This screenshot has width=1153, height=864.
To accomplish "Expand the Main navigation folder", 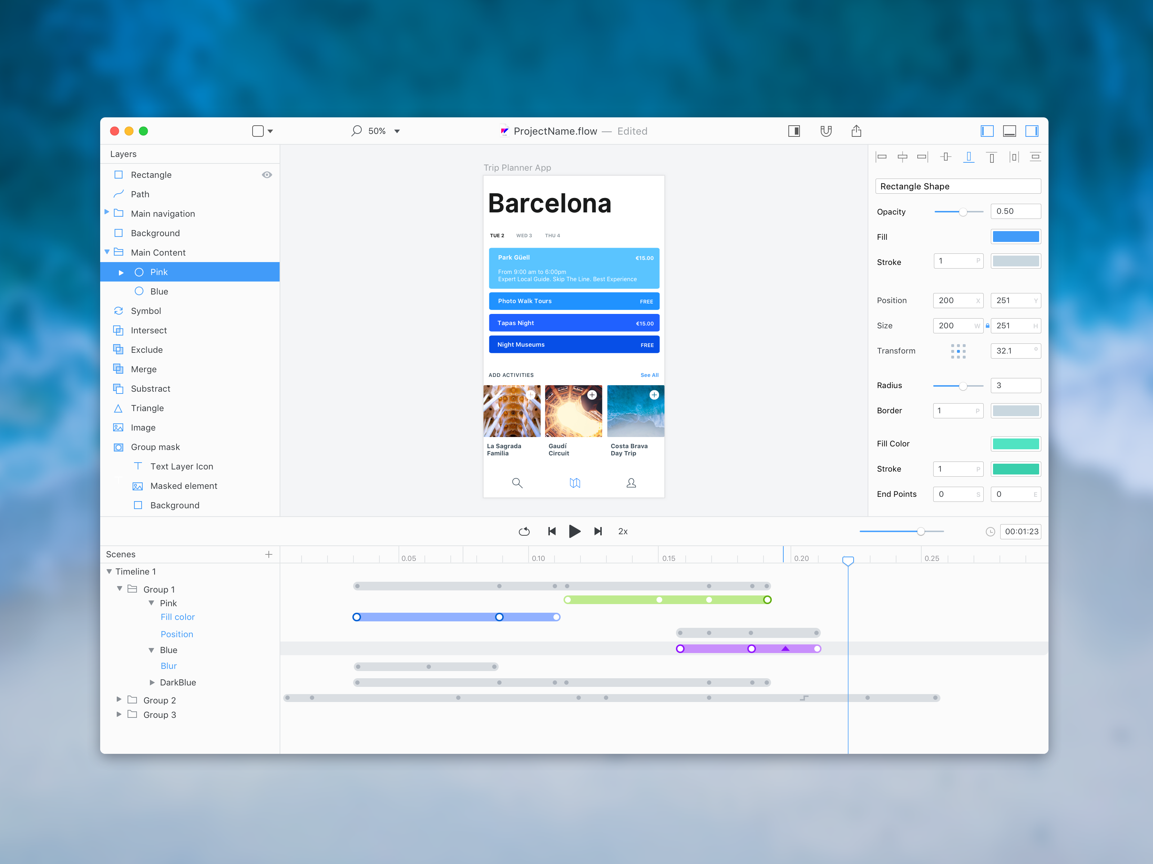I will 107,212.
